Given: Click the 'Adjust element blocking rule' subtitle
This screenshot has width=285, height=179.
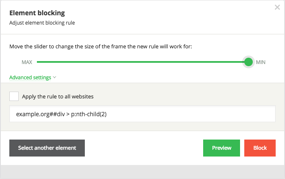Looking at the screenshot, I should coord(42,23).
